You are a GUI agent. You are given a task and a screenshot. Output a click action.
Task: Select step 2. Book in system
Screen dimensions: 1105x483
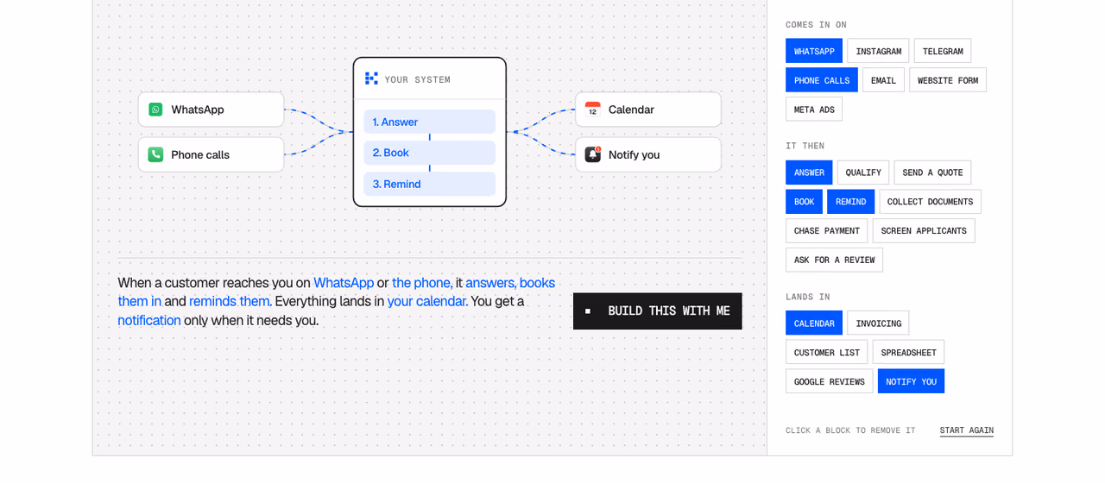click(x=429, y=153)
